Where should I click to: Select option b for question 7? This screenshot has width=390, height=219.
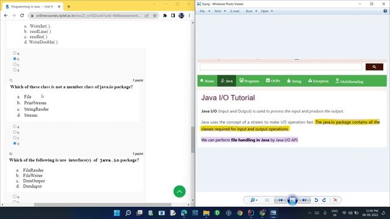coord(15,133)
